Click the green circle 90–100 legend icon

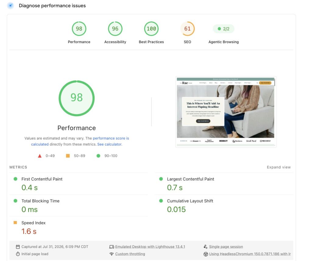click(98, 156)
